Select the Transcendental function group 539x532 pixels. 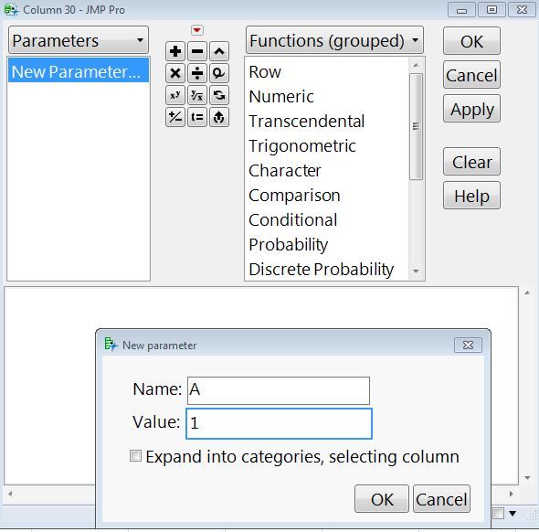click(x=307, y=121)
